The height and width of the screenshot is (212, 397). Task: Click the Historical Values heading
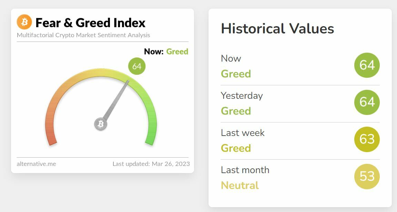tap(277, 29)
